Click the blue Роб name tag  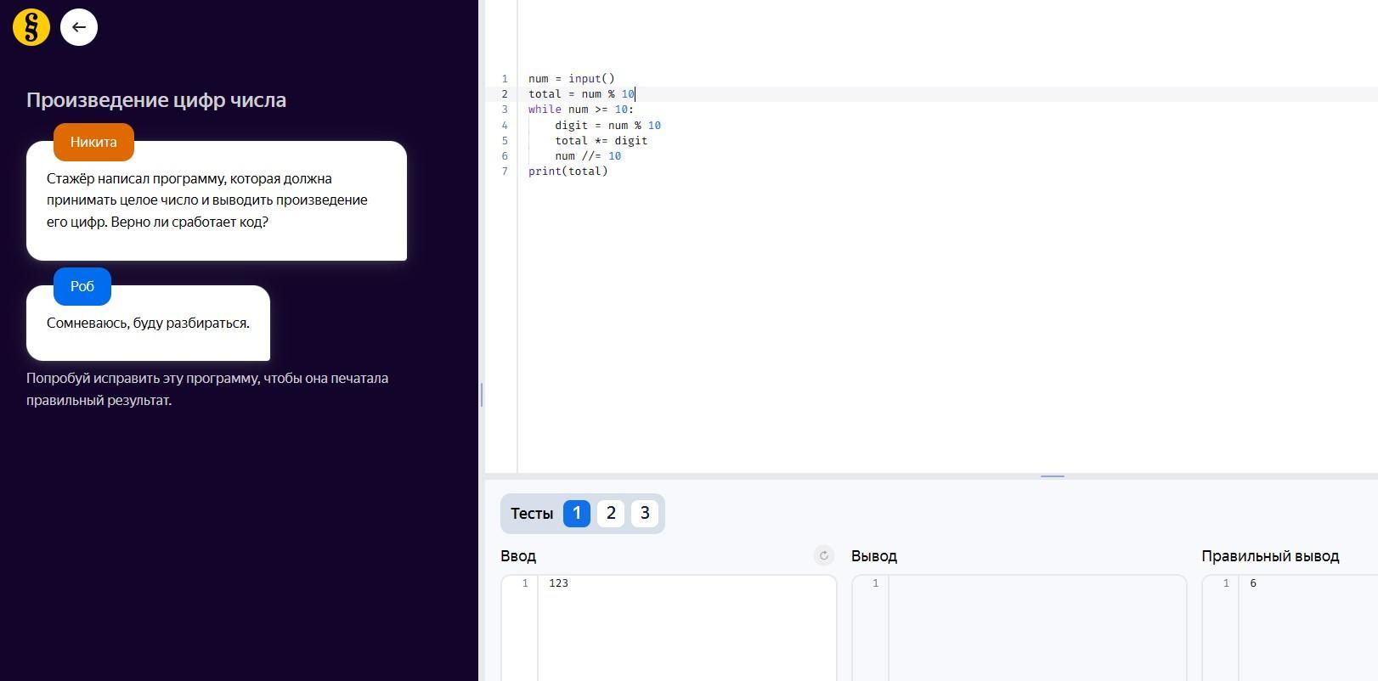tap(82, 286)
